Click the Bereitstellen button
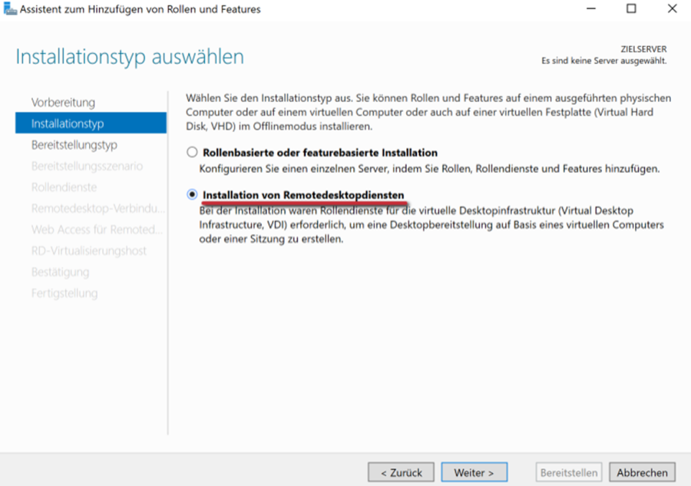The height and width of the screenshot is (486, 691). click(569, 472)
